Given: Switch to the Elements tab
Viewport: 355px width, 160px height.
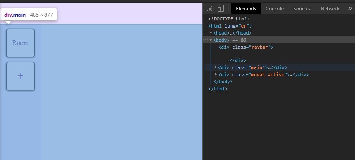Looking at the screenshot, I should 246,9.
